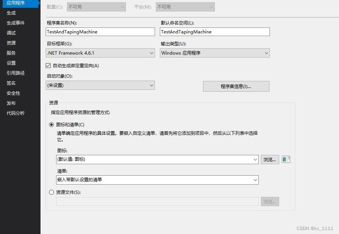Image resolution: width=339 pixels, height=234 pixels.
Task: Open the 生成事件 (Build Events) page
Action: click(x=16, y=23)
